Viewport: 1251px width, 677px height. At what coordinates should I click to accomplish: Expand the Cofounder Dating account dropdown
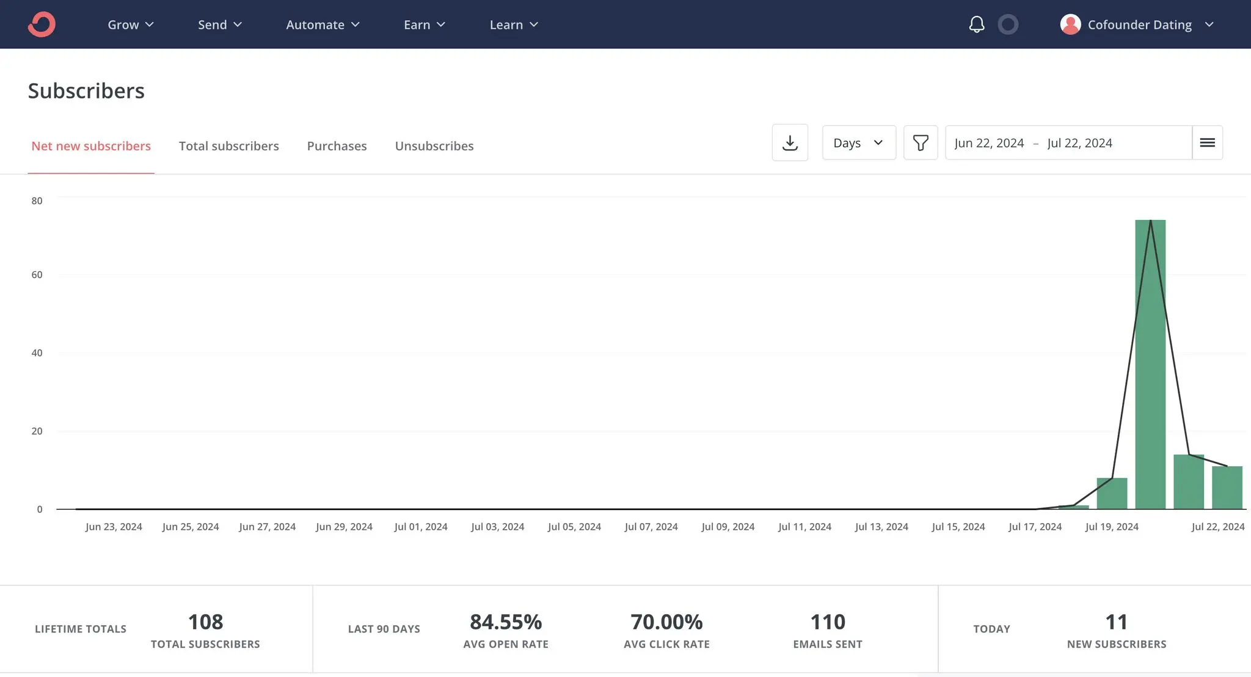pos(1209,23)
